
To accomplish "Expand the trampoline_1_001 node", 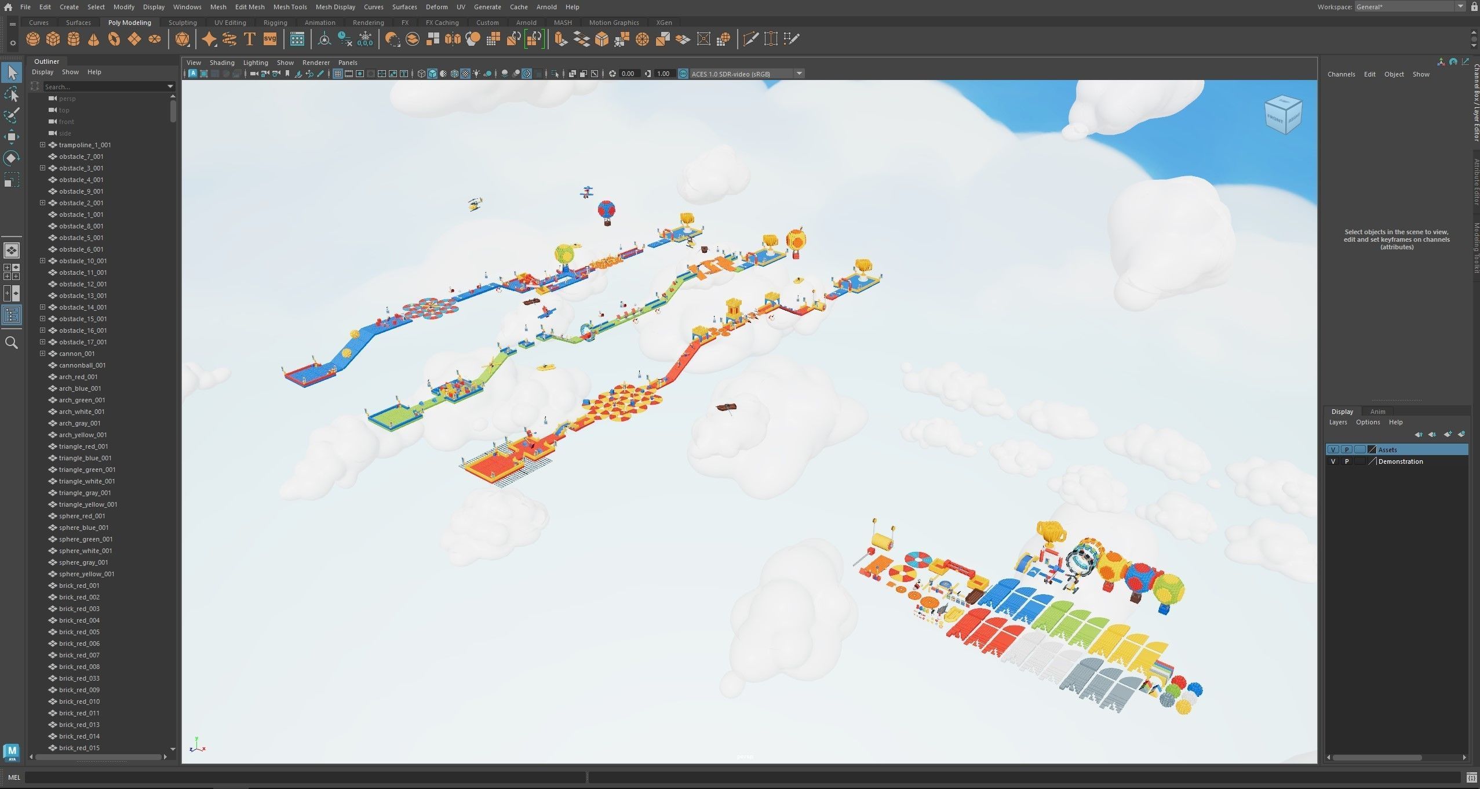I will pyautogui.click(x=42, y=145).
